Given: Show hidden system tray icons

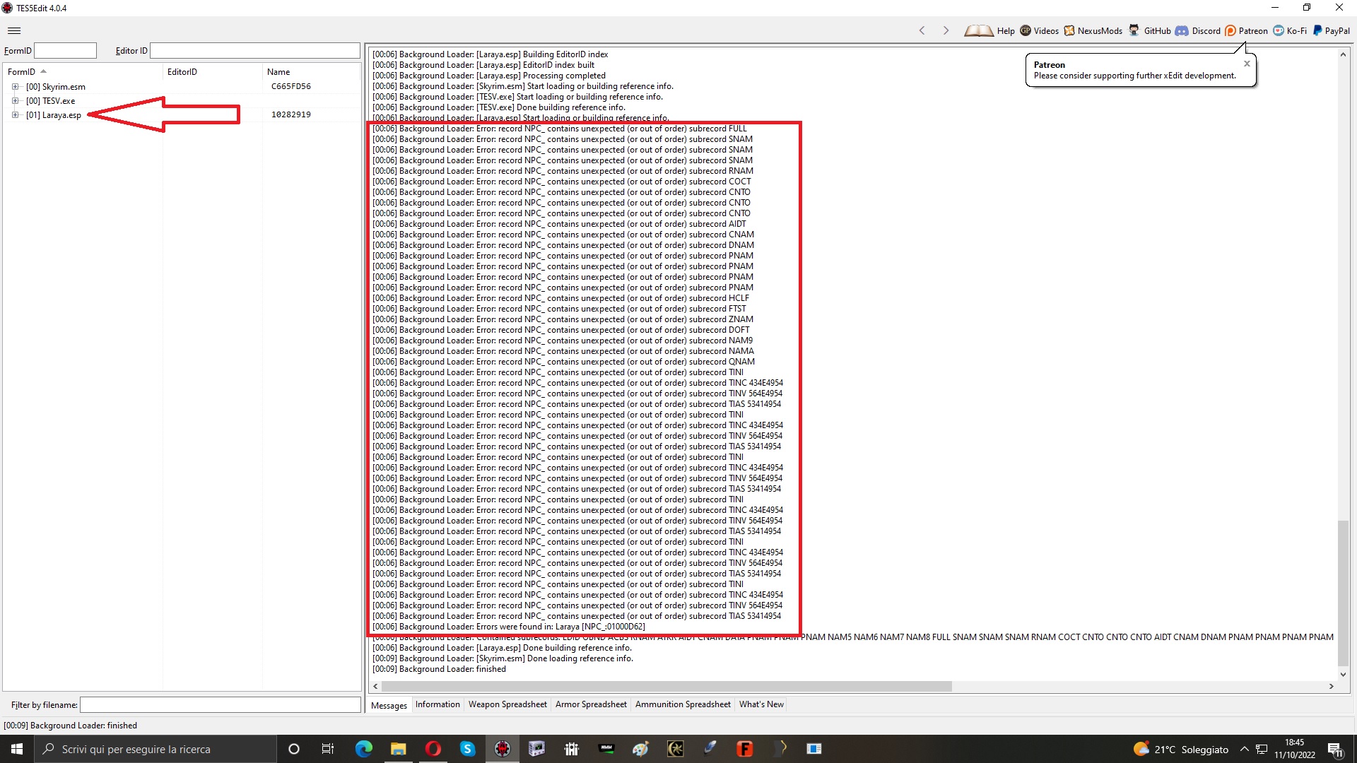Looking at the screenshot, I should click(1245, 749).
